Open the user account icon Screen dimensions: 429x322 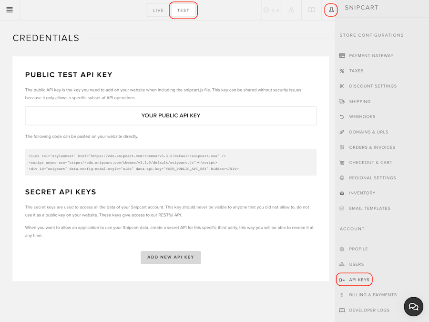coord(331,10)
